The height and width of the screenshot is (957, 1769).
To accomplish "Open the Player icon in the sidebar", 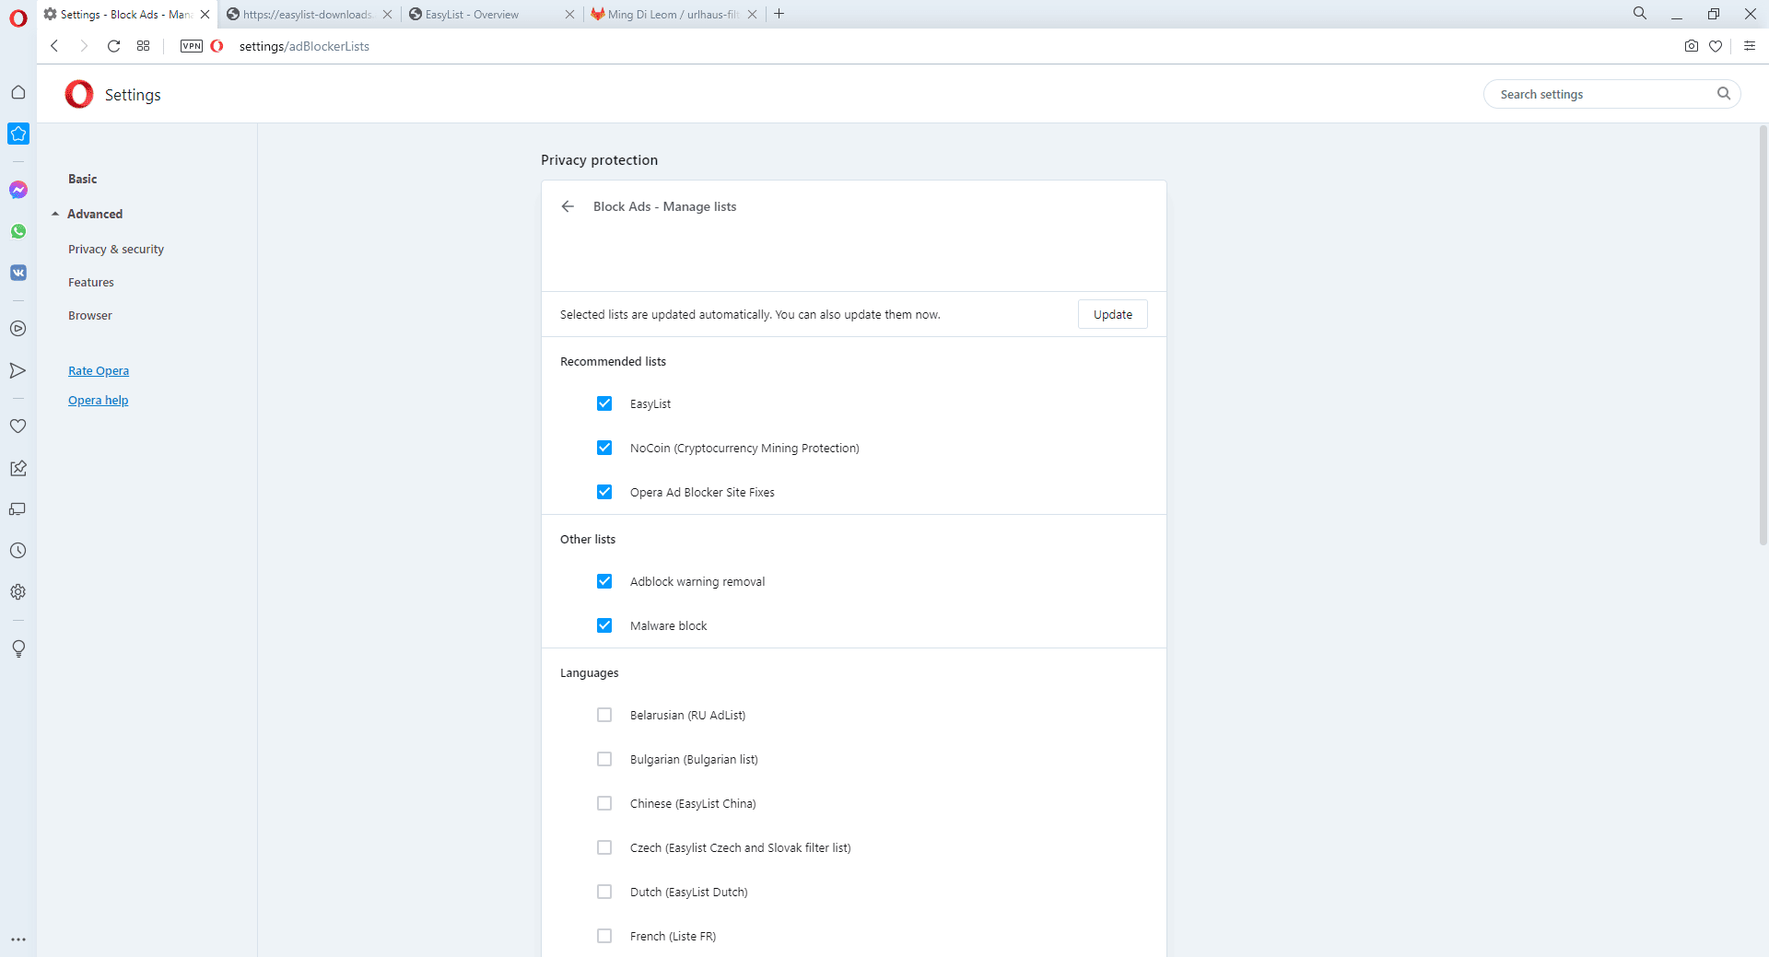I will coord(18,329).
